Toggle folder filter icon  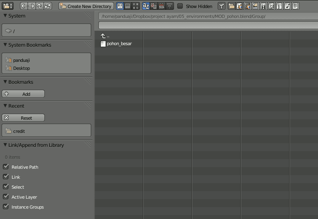[232, 6]
